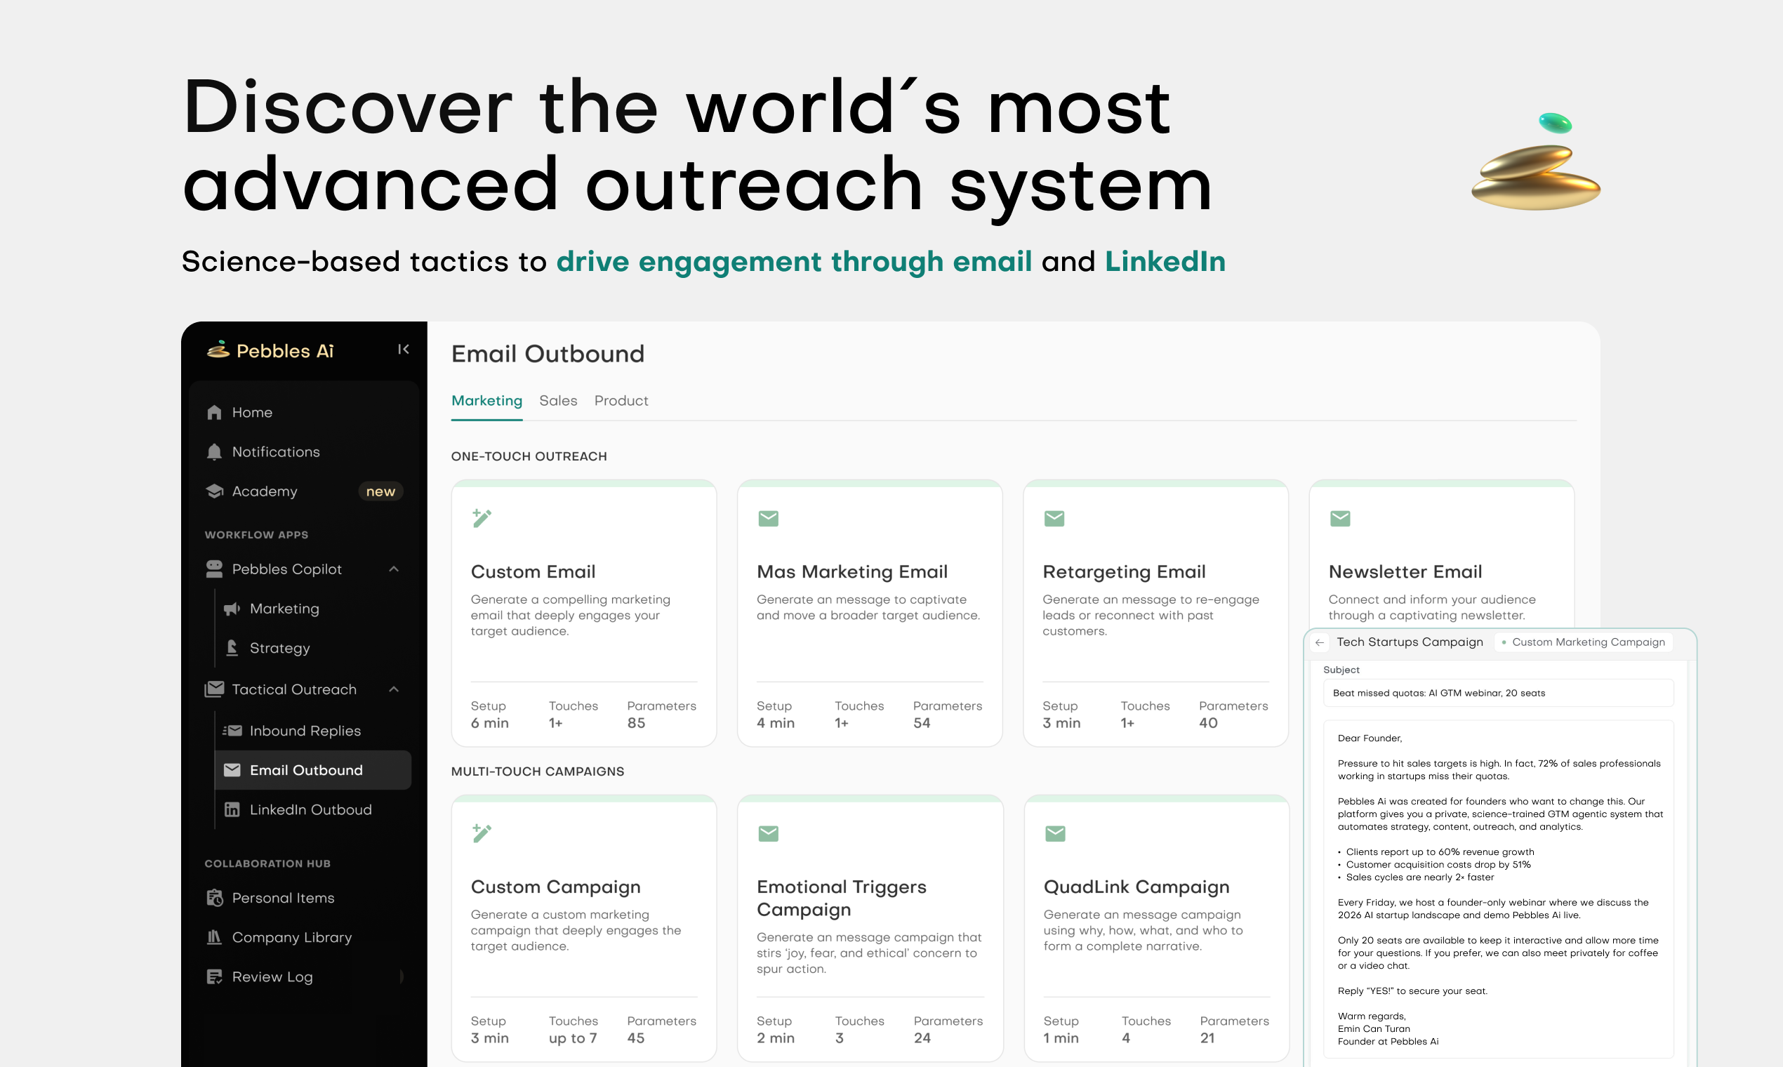Click the Home house icon
This screenshot has width=1783, height=1067.
(214, 413)
